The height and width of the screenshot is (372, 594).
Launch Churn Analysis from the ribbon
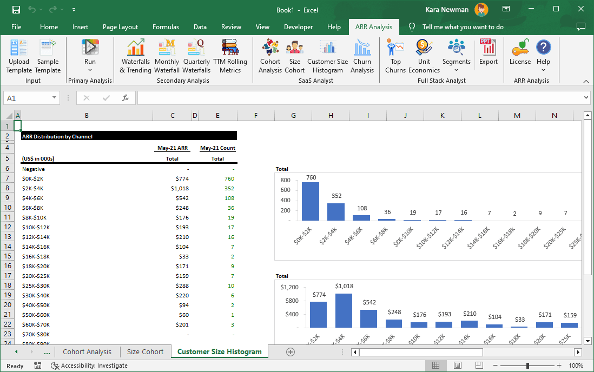(x=362, y=54)
